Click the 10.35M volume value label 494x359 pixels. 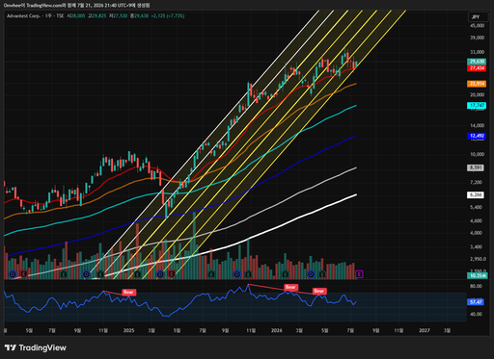point(478,275)
